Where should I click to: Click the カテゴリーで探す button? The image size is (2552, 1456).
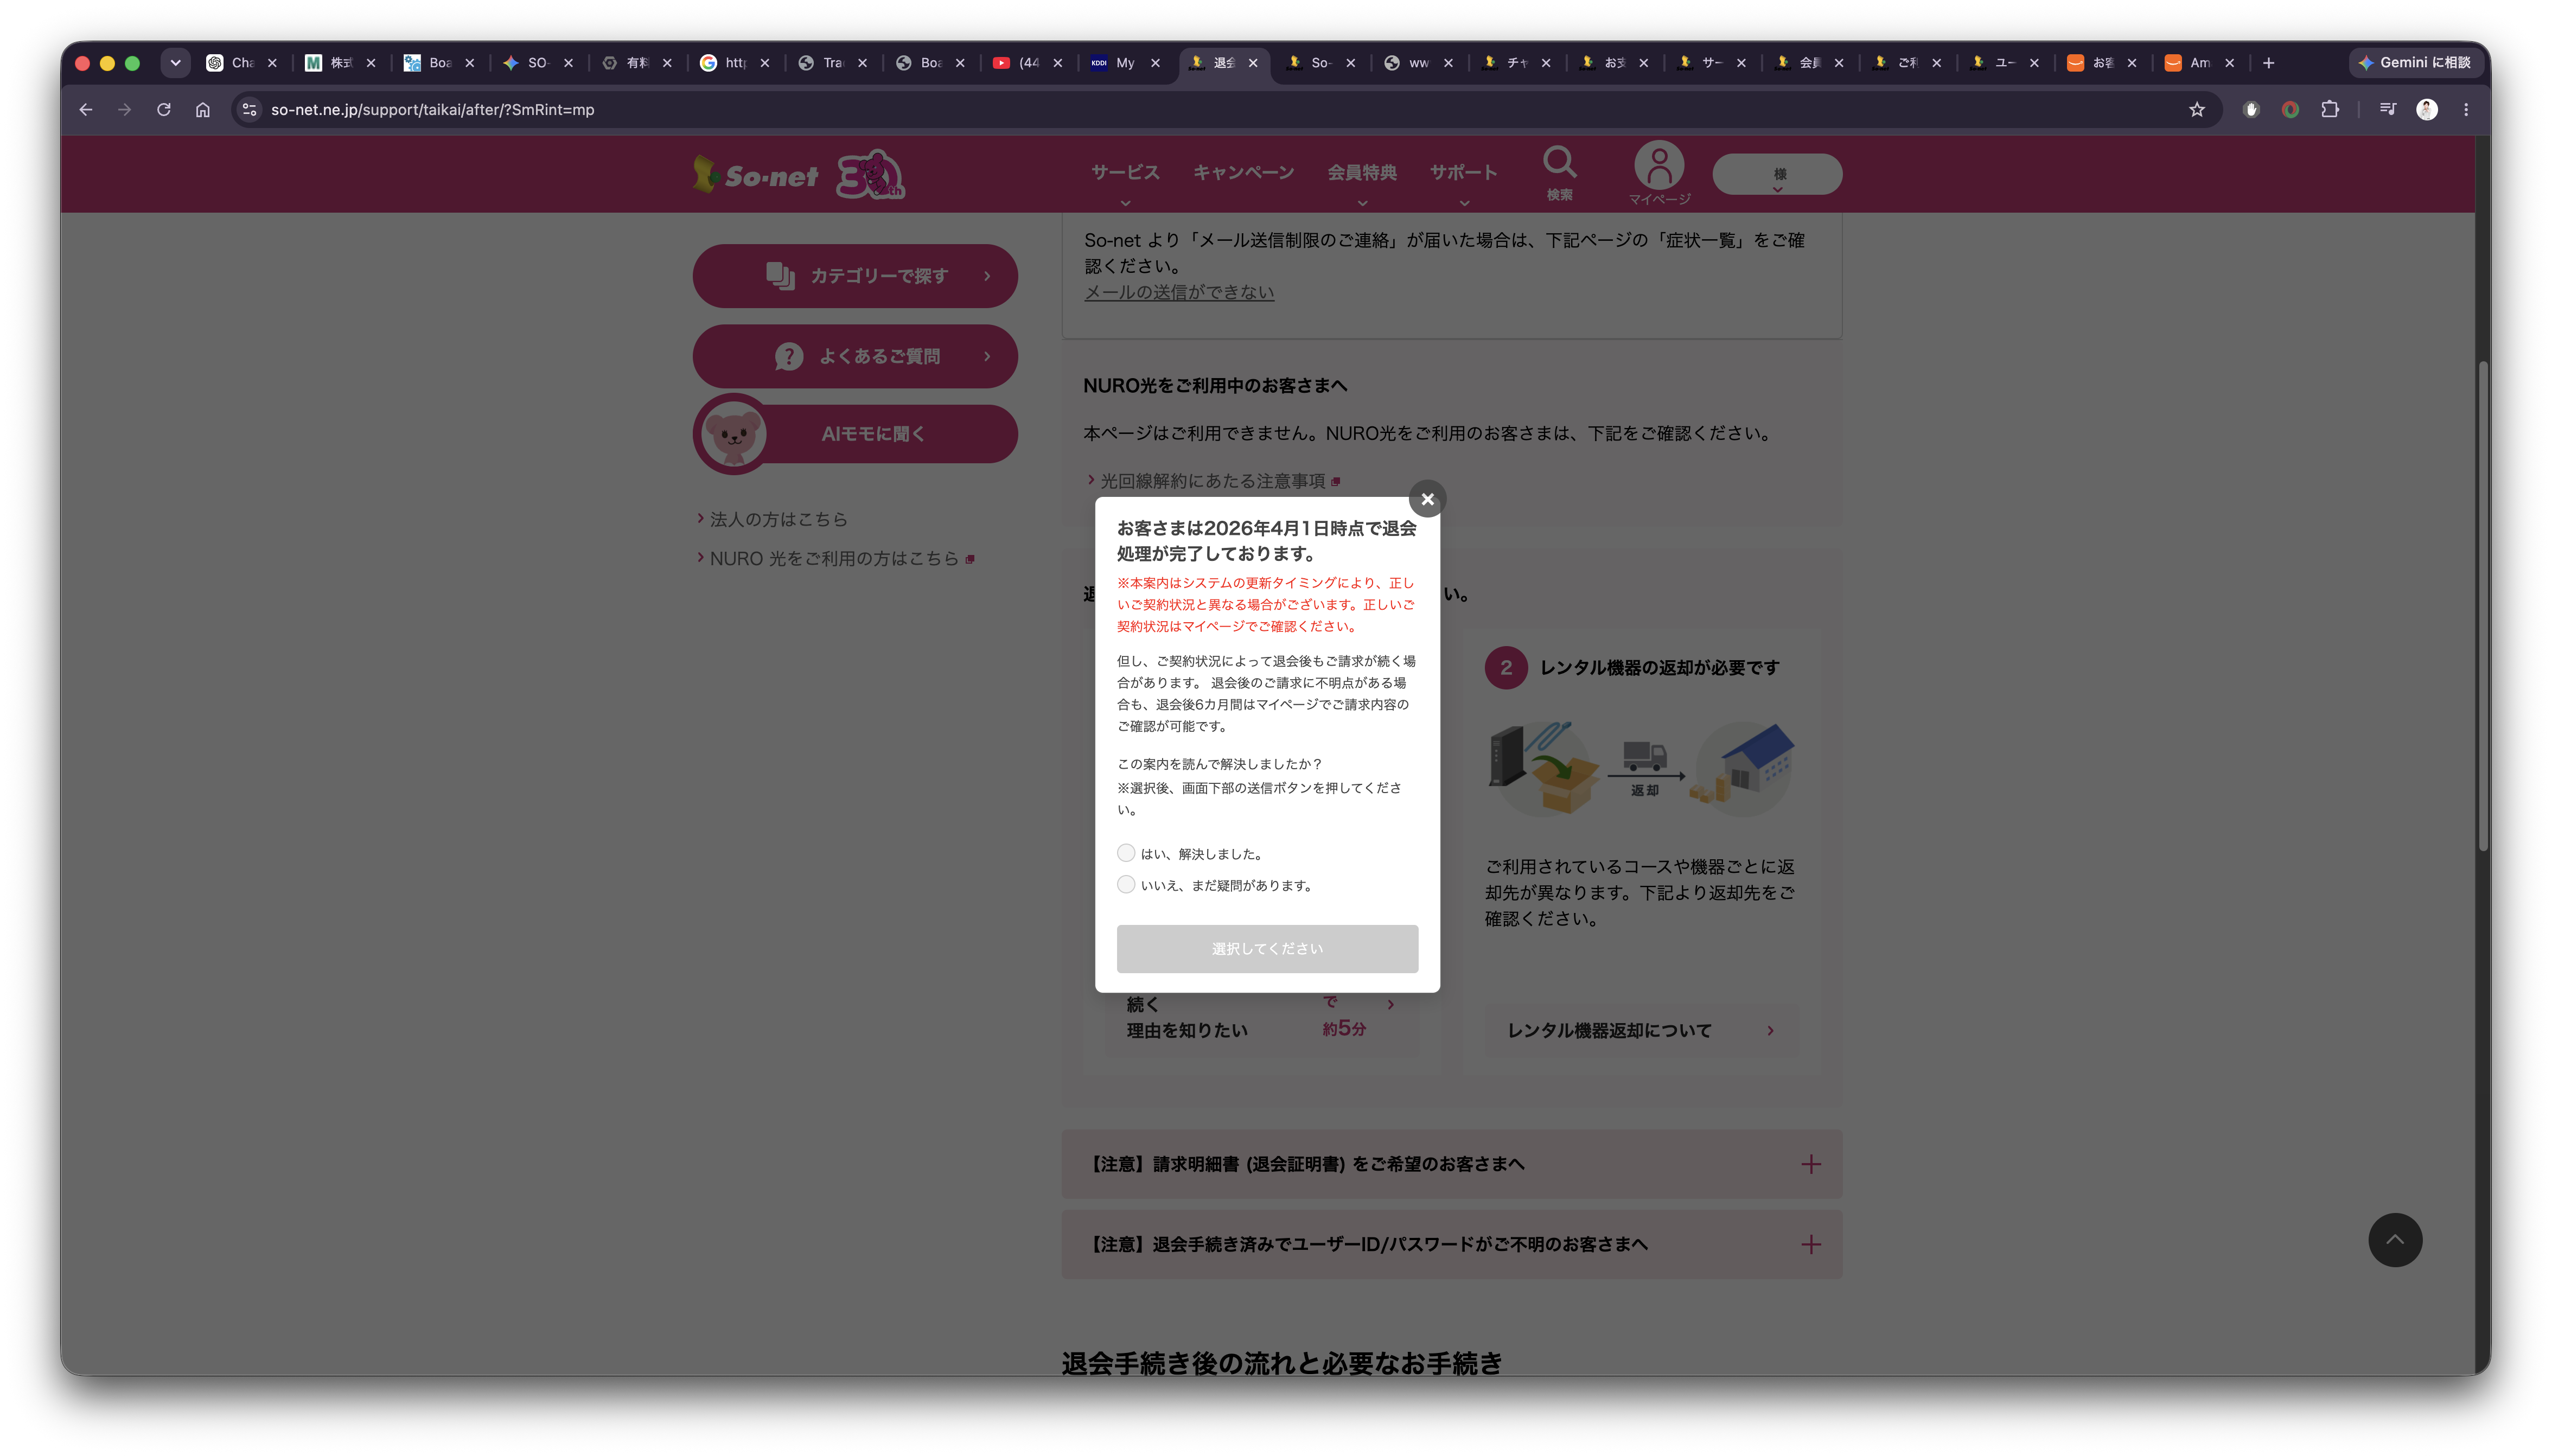point(855,276)
